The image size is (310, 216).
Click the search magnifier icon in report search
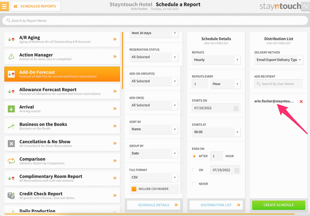click(x=8, y=20)
